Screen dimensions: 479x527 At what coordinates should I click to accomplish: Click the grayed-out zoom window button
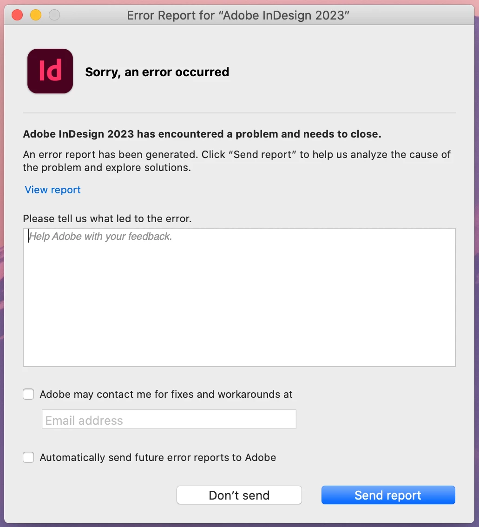tap(54, 15)
